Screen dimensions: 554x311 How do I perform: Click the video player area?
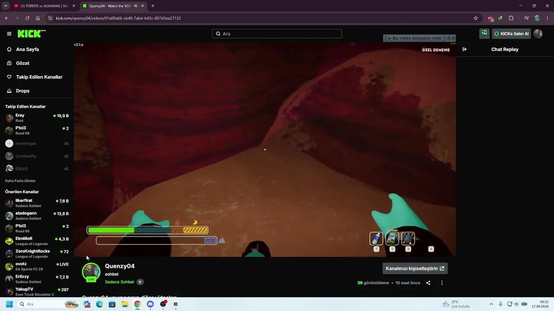(x=264, y=149)
